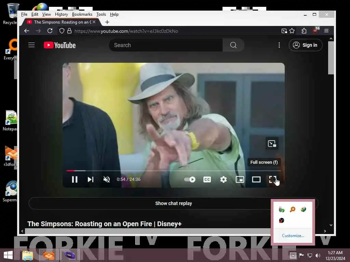Image resolution: width=350 pixels, height=262 pixels.
Task: Click red-black round tray icon
Action: 282,220
